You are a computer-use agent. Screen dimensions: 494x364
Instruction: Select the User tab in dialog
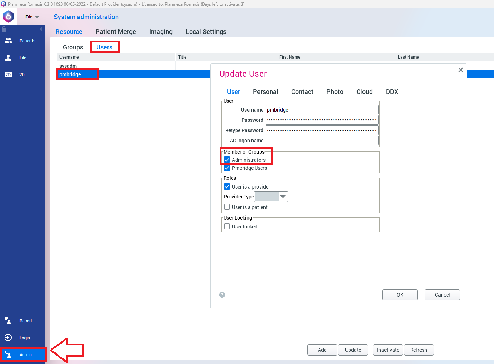click(x=233, y=92)
